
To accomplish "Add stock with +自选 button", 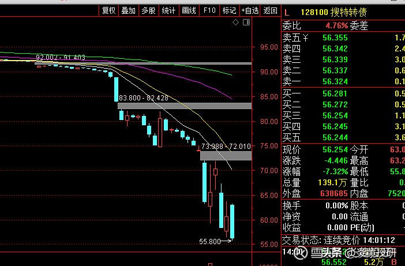I will (x=250, y=10).
